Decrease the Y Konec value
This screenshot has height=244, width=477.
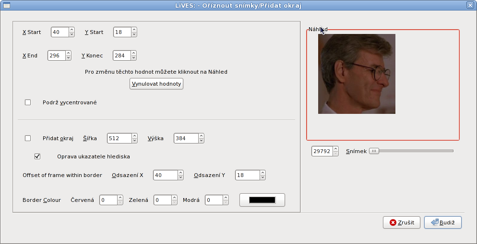(133, 58)
